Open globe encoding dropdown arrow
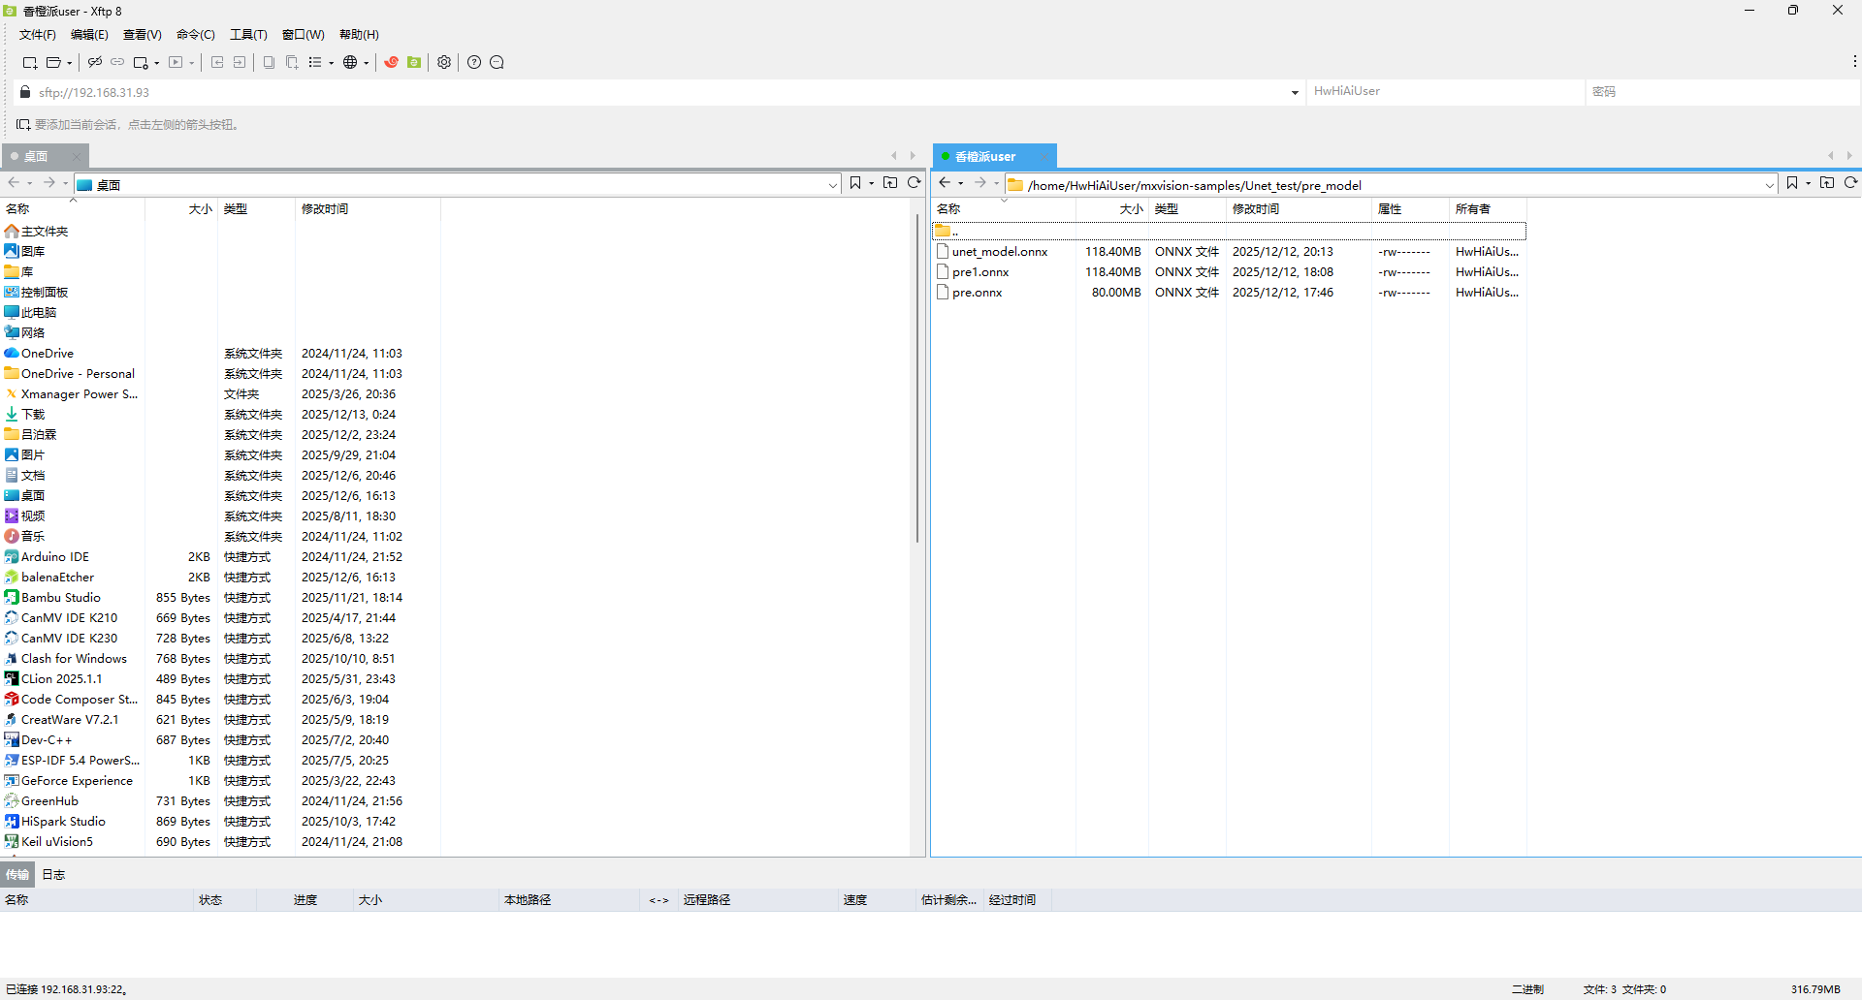 point(366,63)
